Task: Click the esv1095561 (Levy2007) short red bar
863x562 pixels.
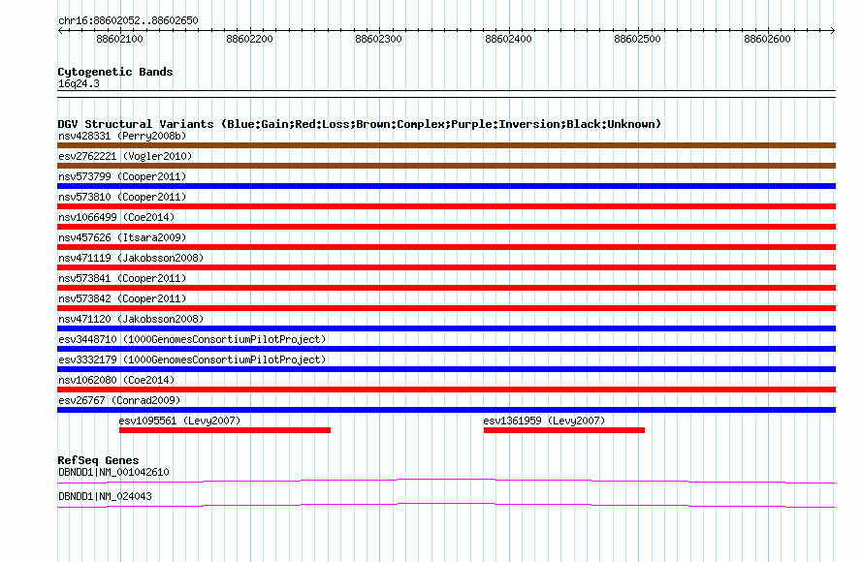Action: 225,430
